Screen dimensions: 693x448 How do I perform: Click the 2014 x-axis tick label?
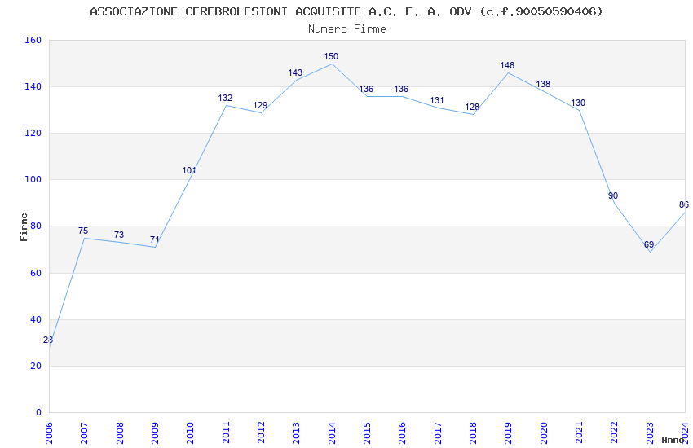tap(332, 433)
